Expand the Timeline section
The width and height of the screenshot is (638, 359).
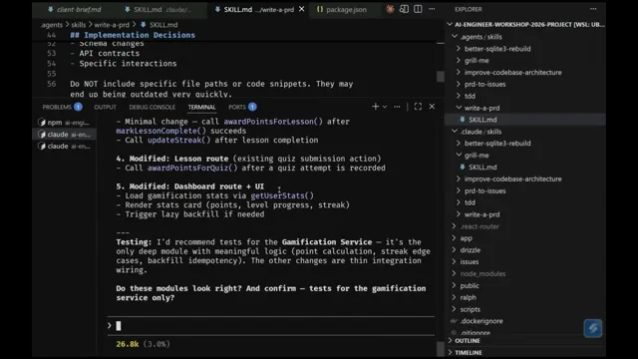(525, 352)
